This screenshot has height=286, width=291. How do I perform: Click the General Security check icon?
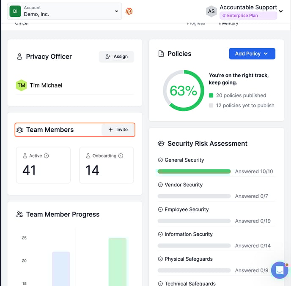[160, 160]
